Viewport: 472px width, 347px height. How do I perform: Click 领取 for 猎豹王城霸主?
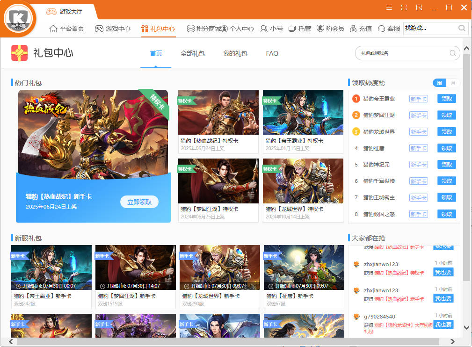(447, 197)
